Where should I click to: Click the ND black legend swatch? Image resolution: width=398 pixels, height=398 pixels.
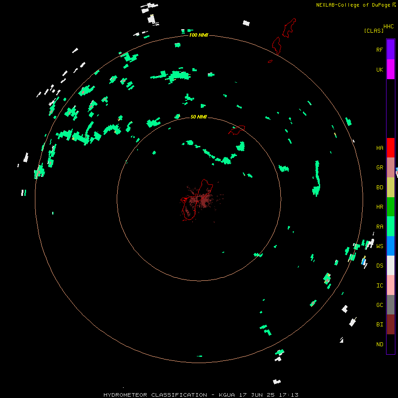390,344
